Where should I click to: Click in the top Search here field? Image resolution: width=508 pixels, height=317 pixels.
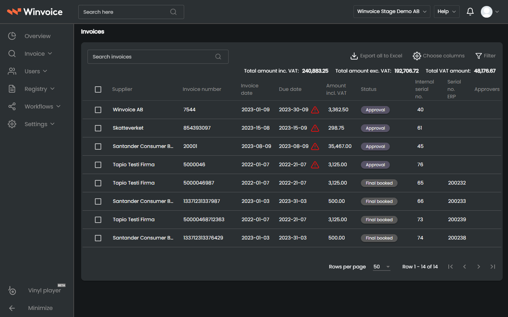point(131,12)
